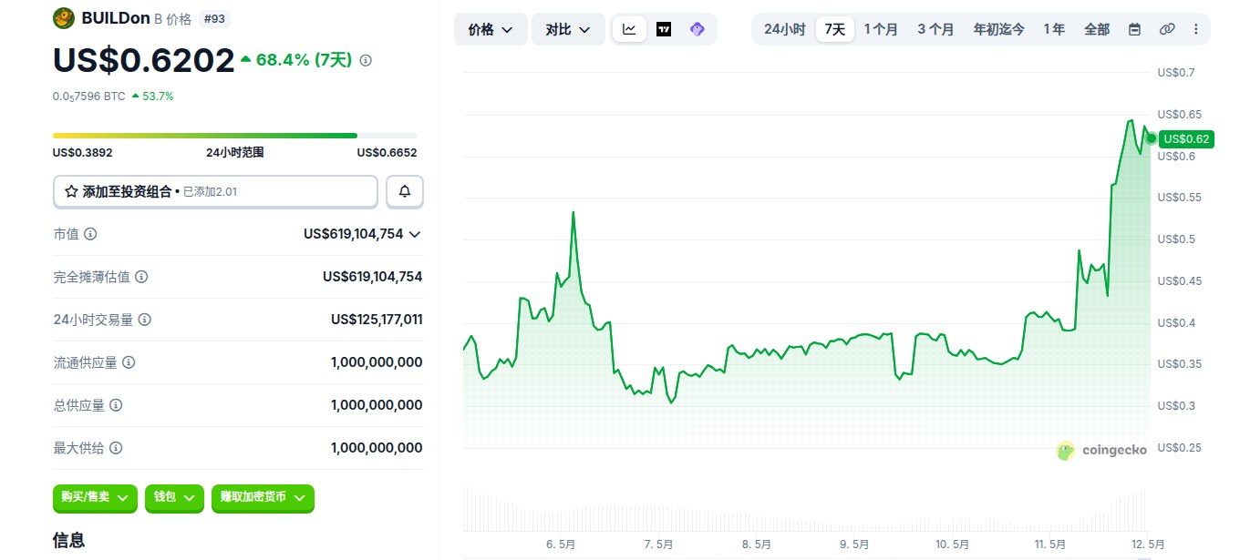This screenshot has width=1240, height=560.
Task: Open info tooltip next to 流通供应量
Action: tap(129, 362)
